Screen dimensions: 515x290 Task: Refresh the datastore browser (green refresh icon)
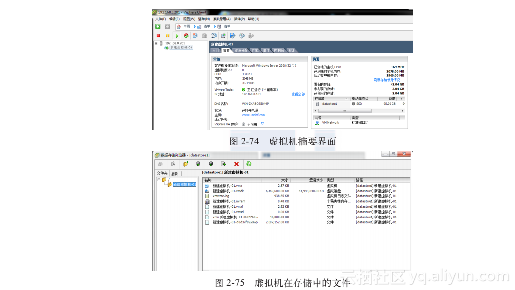[x=249, y=164]
